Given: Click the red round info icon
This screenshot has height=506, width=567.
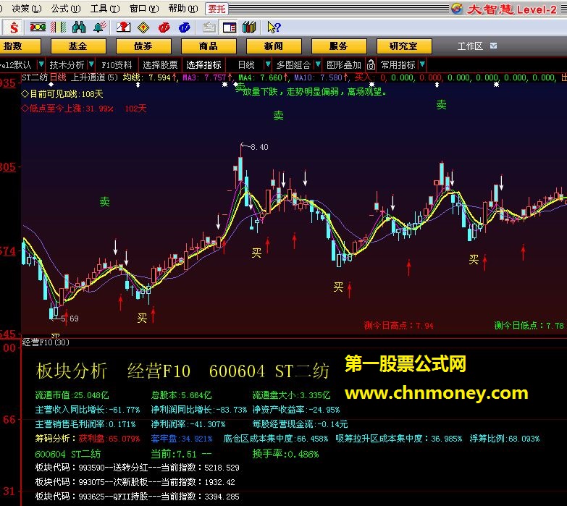Looking at the screenshot, I should 164,27.
